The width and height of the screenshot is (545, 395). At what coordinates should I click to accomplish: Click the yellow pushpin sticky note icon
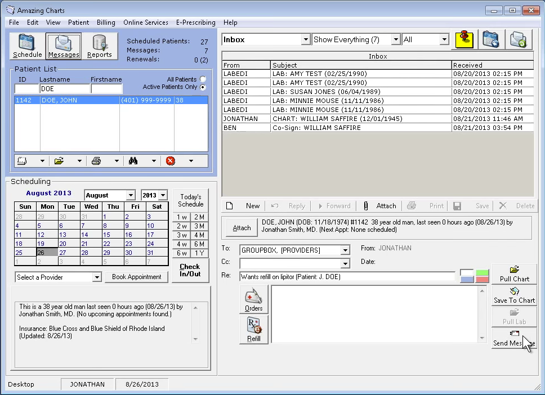[464, 40]
